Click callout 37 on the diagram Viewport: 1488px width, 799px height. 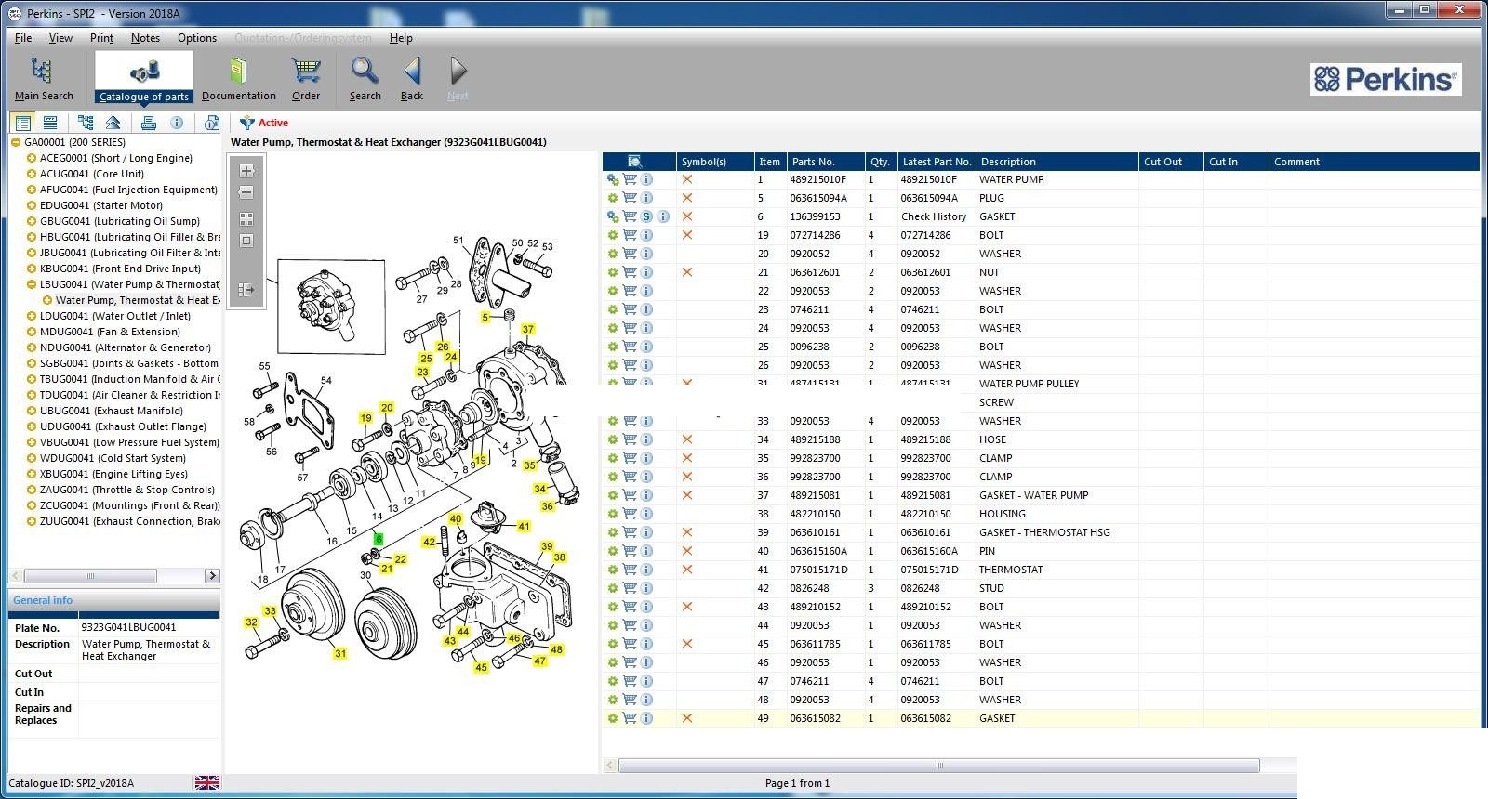528,329
